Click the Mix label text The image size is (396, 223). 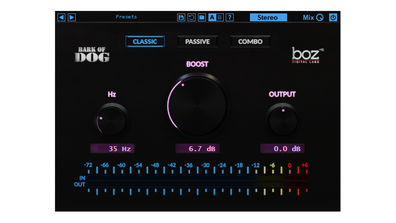click(x=308, y=17)
